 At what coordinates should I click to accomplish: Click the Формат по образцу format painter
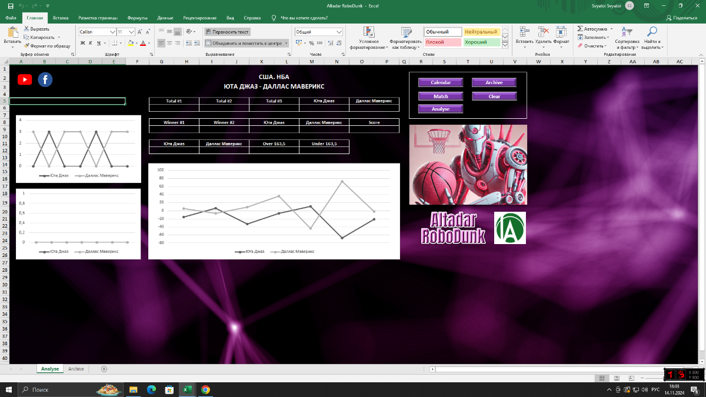click(47, 45)
